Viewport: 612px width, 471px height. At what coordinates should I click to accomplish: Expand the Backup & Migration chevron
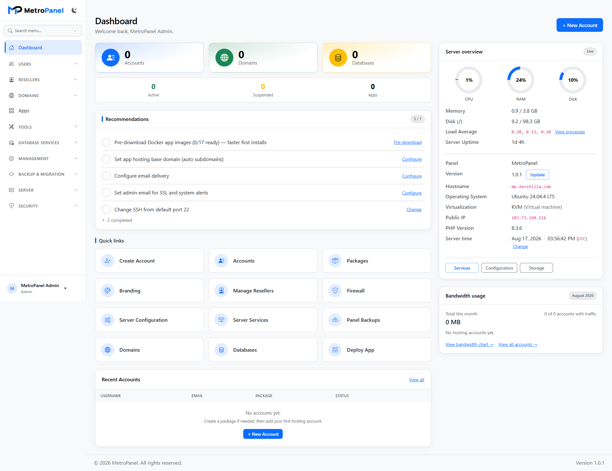(x=76, y=174)
